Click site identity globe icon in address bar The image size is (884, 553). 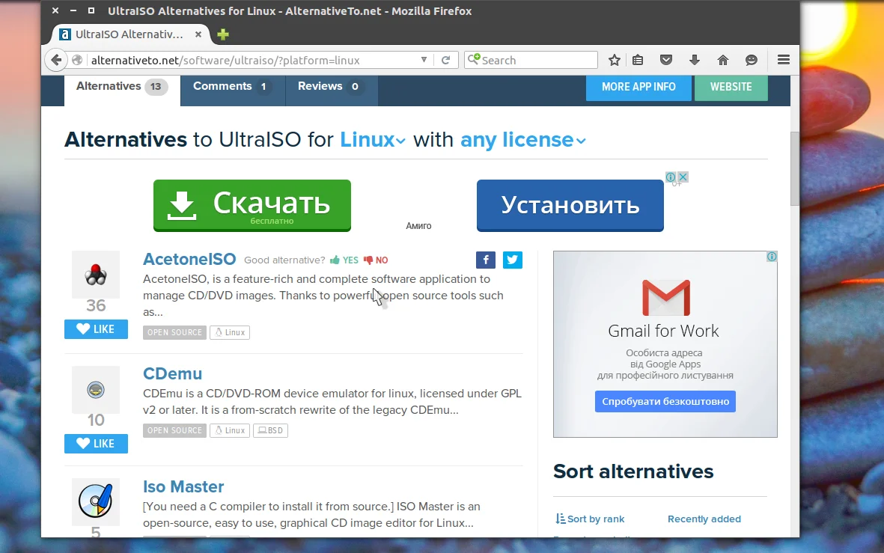pos(77,60)
